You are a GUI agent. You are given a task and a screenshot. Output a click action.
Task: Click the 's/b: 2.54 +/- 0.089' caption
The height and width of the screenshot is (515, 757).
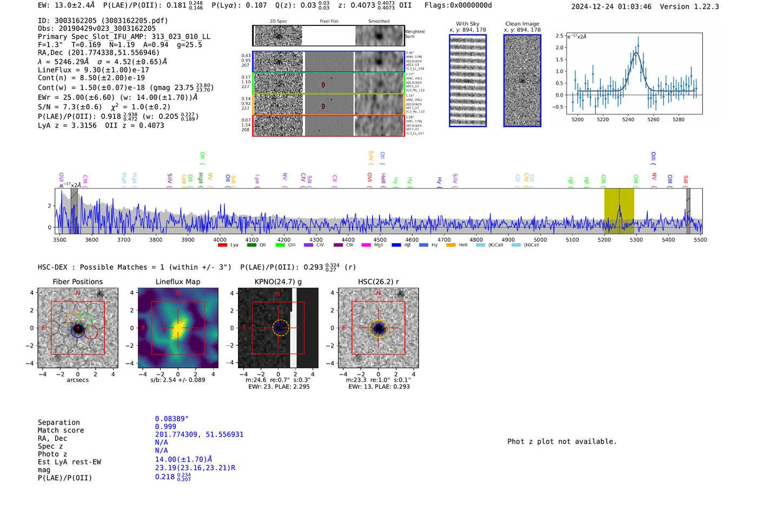(x=178, y=380)
